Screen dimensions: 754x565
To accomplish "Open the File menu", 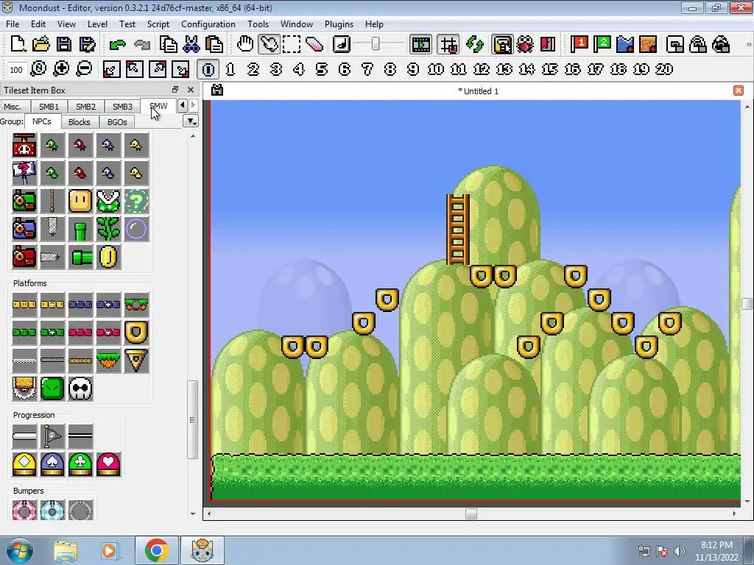I will tap(13, 24).
